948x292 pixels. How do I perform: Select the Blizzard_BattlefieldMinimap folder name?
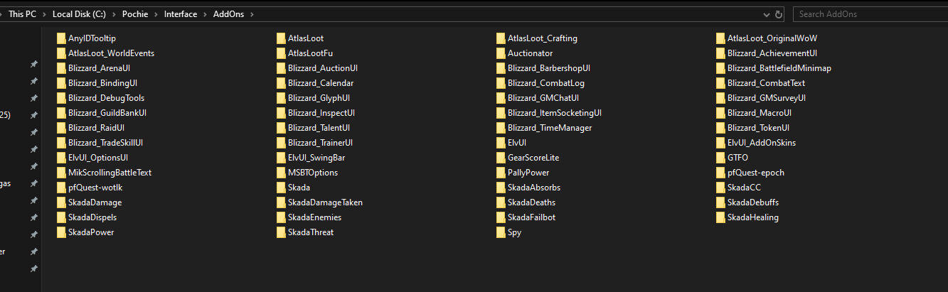point(779,68)
